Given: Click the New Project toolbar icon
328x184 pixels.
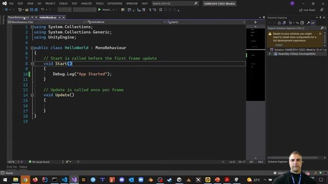Looking at the screenshot, I should [20, 10].
